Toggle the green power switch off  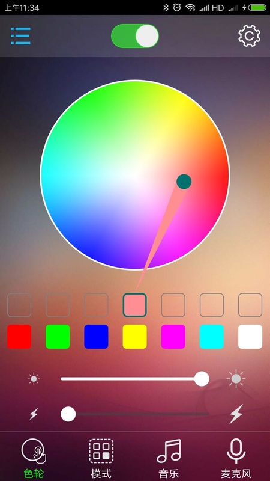(x=135, y=36)
